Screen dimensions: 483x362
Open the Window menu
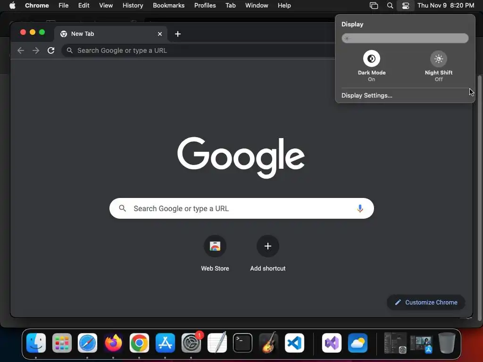(257, 6)
